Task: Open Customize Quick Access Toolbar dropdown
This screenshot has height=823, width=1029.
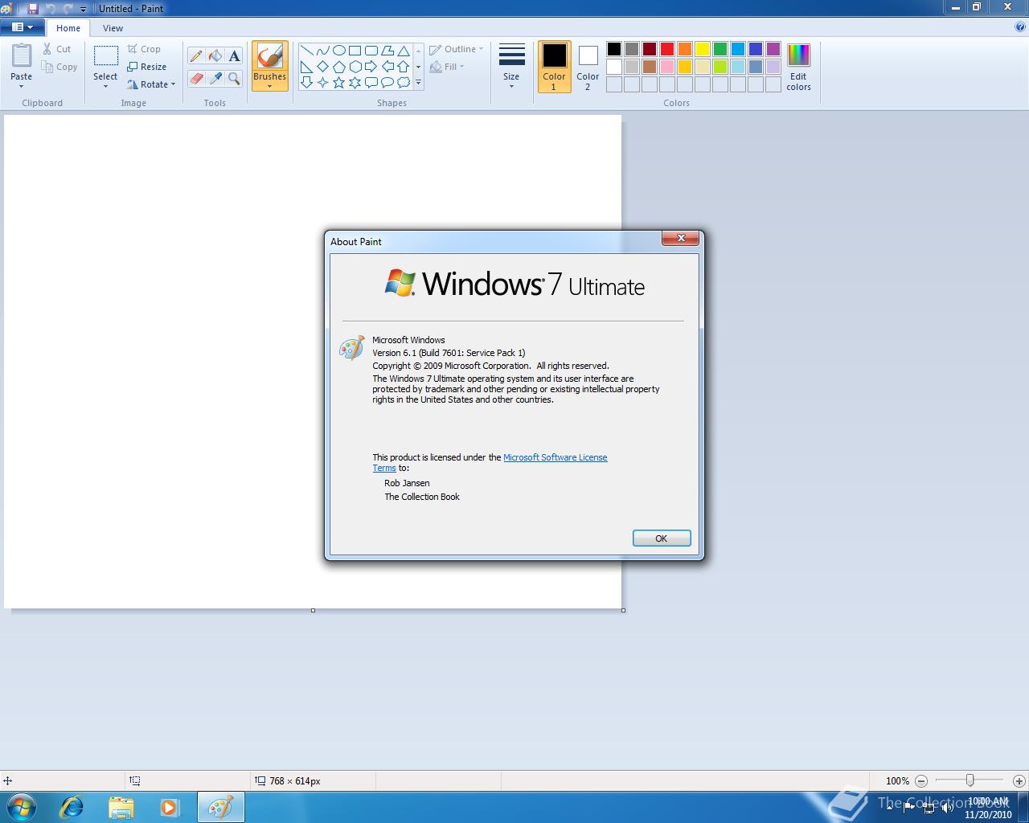Action: coord(83,9)
